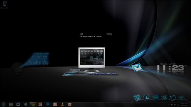Click next track player button

click(x=114, y=74)
